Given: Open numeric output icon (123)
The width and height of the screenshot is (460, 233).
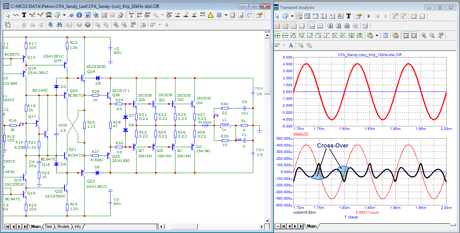Looking at the screenshot, I should point(395,36).
